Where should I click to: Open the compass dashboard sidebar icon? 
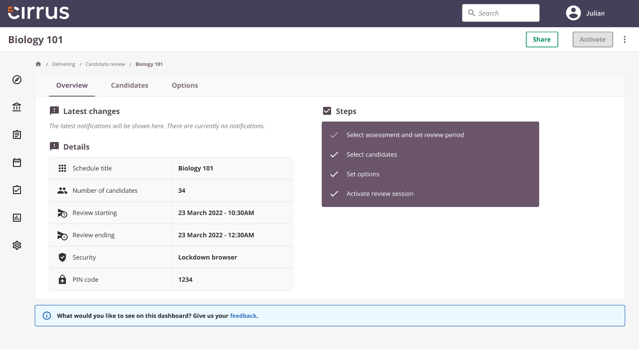tap(17, 80)
